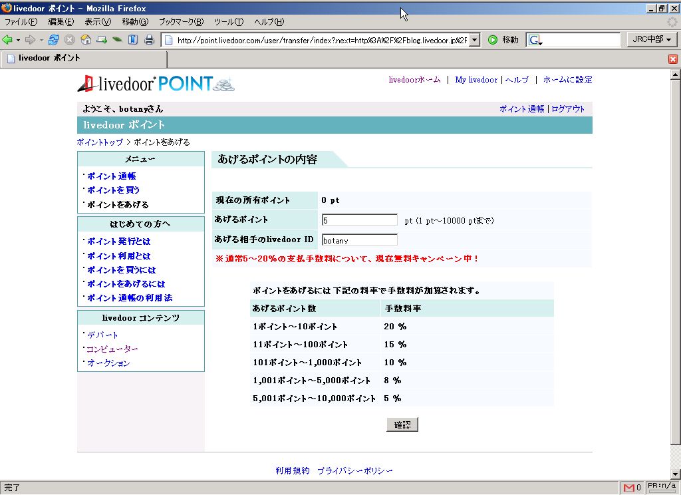Click the vertical scrollbar up arrow
This screenshot has height=495, width=681.
(676, 75)
